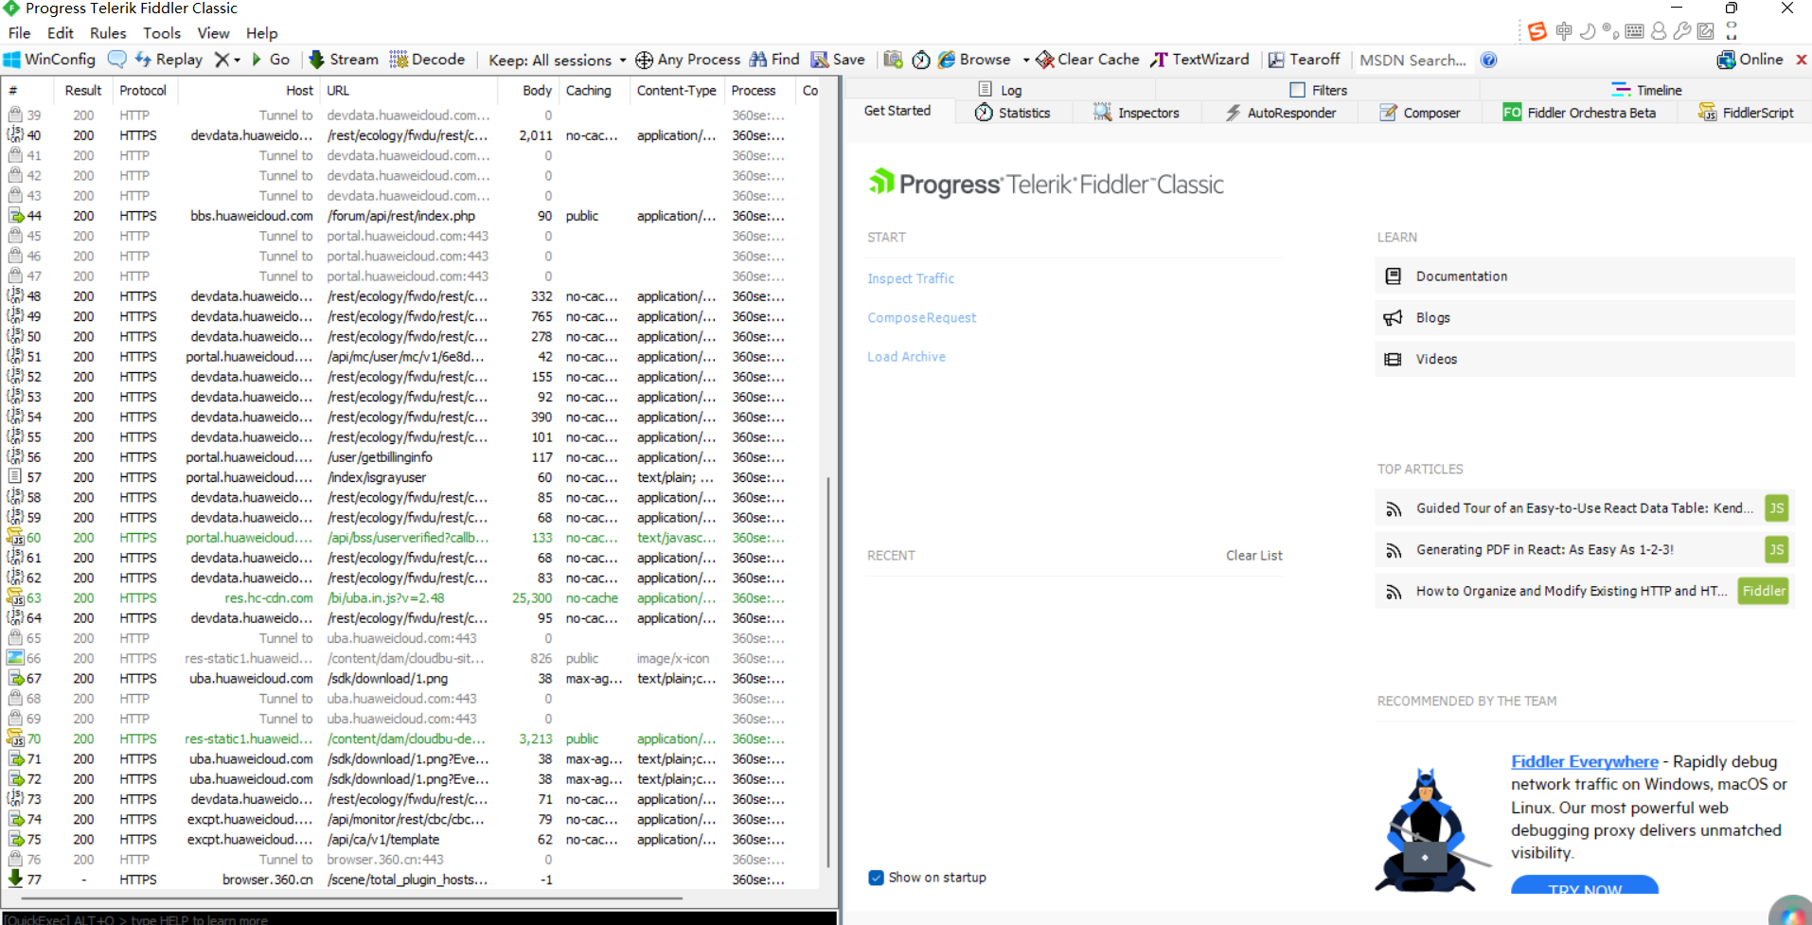Screen dimensions: 1812x925
Task: Click the TRY NOW button
Action: [x=1585, y=885]
